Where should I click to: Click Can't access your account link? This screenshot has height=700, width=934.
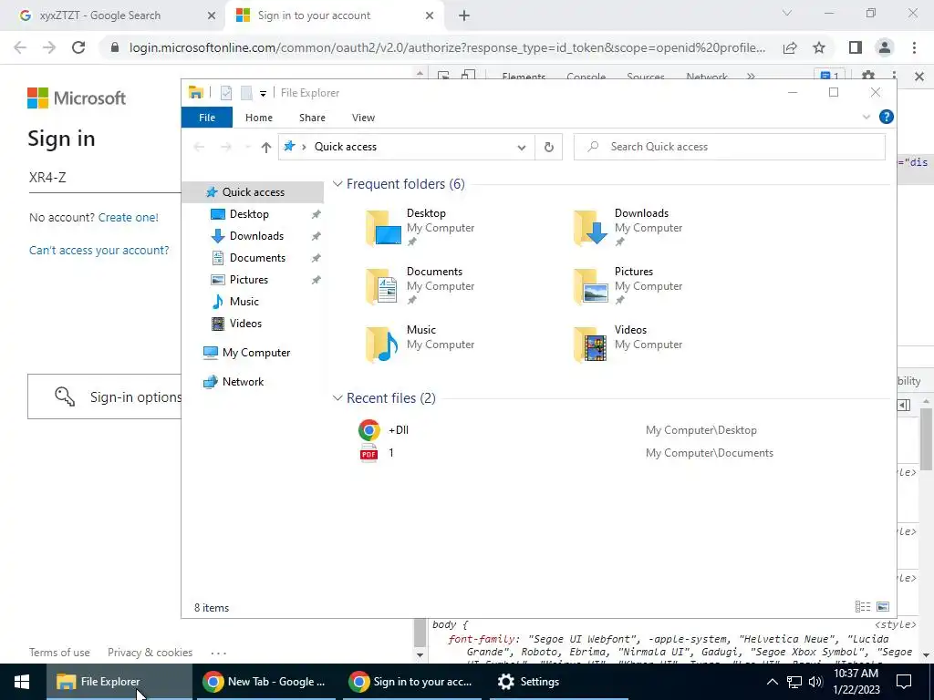point(99,250)
